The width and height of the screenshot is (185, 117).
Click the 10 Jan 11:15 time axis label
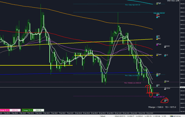[118, 113]
